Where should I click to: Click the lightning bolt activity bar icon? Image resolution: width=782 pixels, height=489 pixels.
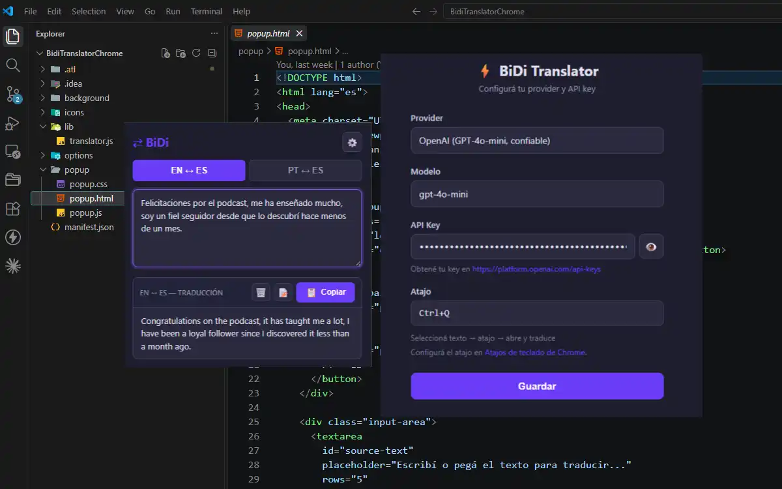coord(13,237)
